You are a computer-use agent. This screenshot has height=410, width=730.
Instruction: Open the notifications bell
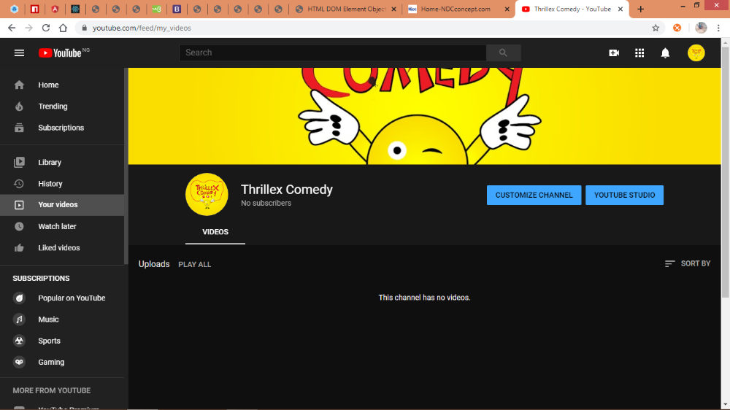pos(665,53)
